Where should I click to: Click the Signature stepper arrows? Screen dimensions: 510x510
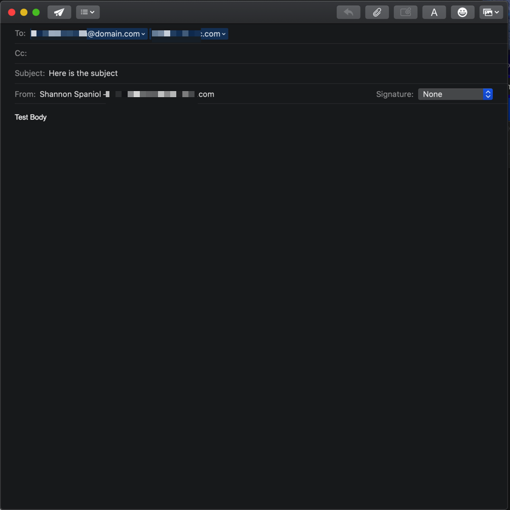pyautogui.click(x=488, y=94)
